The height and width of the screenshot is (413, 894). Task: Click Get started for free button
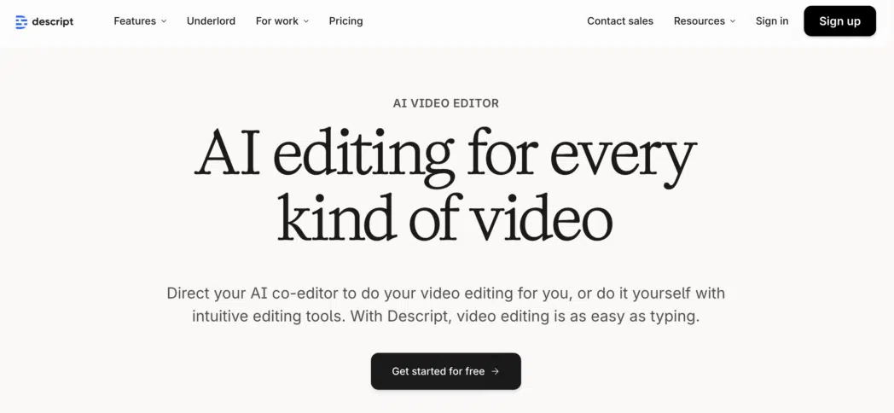click(x=446, y=371)
